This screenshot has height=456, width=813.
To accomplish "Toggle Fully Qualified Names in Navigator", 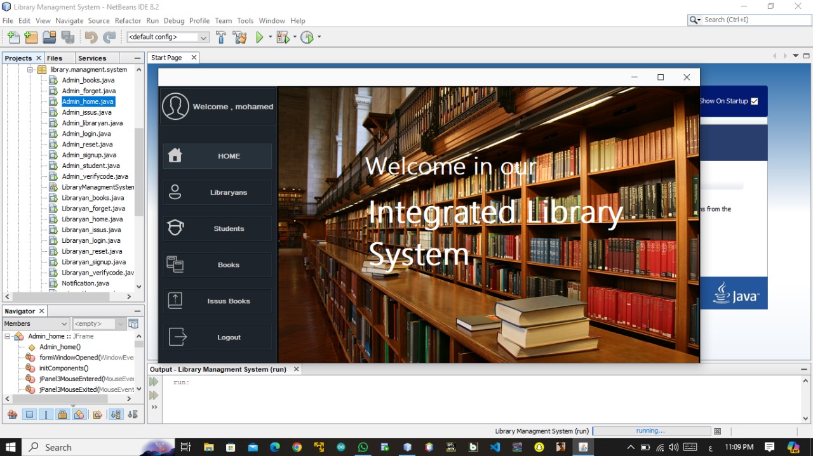I will pyautogui.click(x=97, y=414).
